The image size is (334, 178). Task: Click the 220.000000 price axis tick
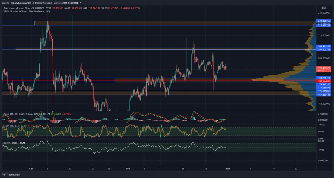point(324,36)
